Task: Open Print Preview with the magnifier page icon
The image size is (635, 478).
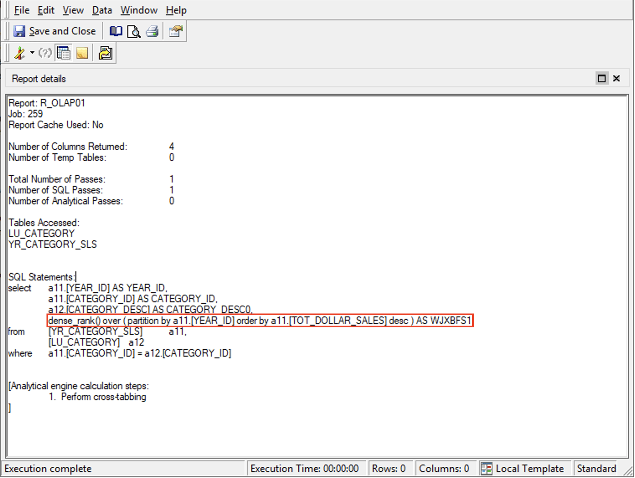Action: pyautogui.click(x=134, y=31)
